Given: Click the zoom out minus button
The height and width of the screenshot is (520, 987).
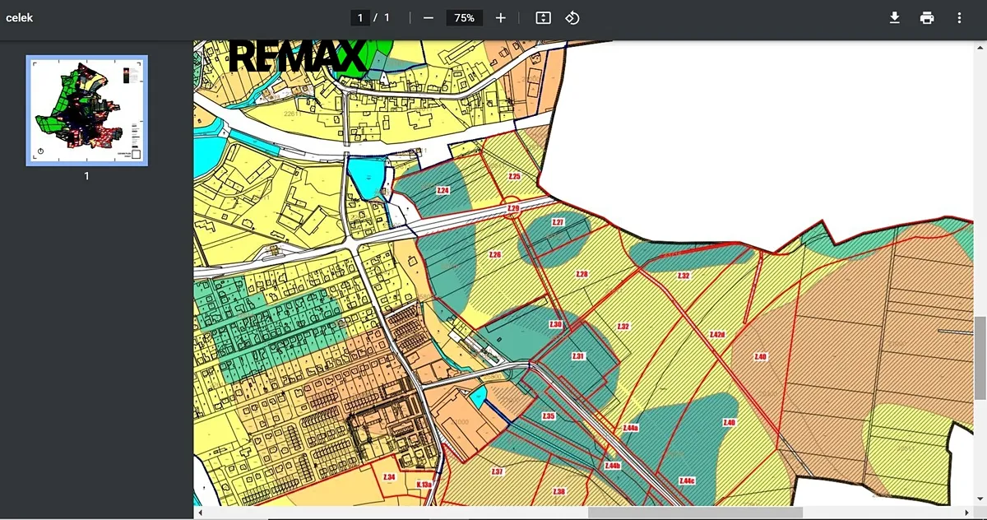Looking at the screenshot, I should pyautogui.click(x=428, y=18).
